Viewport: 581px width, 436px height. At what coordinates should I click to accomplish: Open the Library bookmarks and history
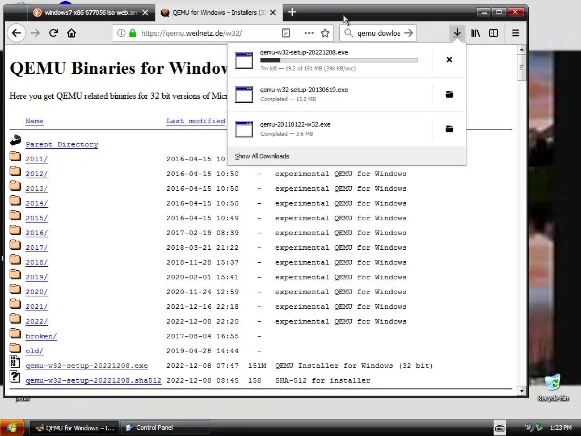tap(475, 33)
